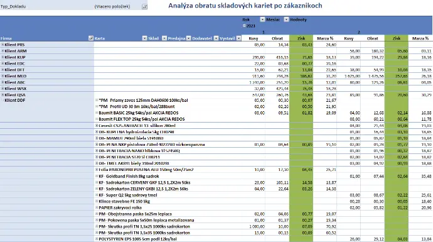Expand PM- Skrutka profi TN 3,5x25 item
Screen dimensions: 433x242
point(97,226)
